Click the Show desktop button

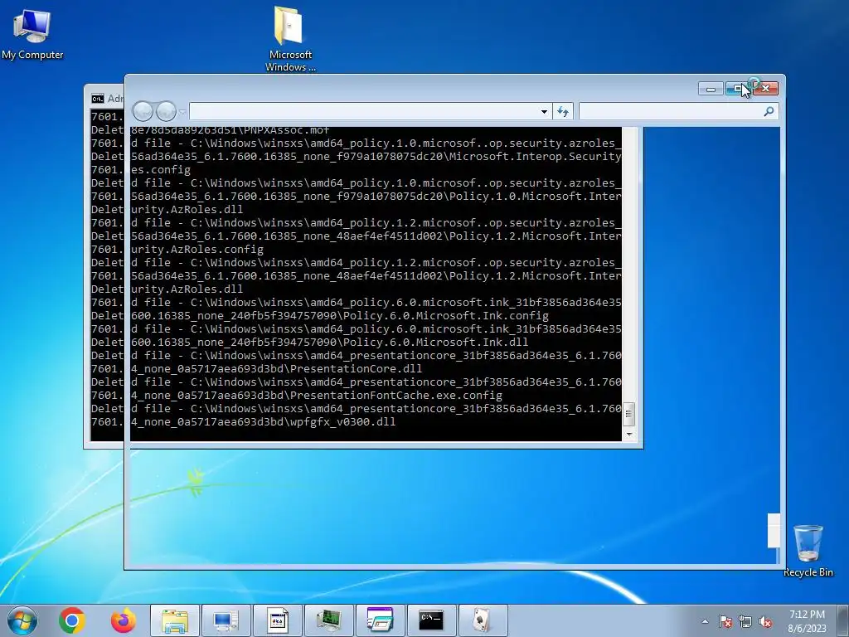pyautogui.click(x=843, y=620)
